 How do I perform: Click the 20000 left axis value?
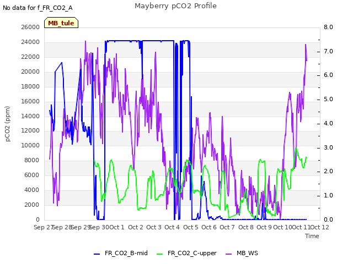click(30, 72)
